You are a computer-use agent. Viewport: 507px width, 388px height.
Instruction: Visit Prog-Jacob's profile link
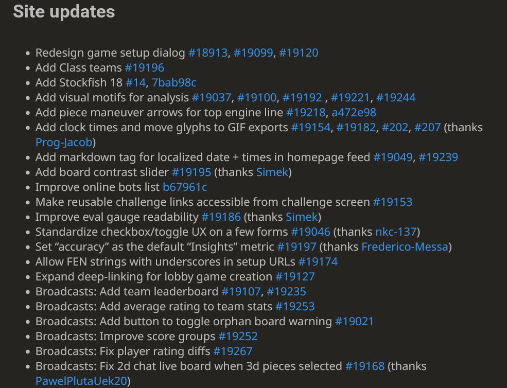tap(63, 142)
